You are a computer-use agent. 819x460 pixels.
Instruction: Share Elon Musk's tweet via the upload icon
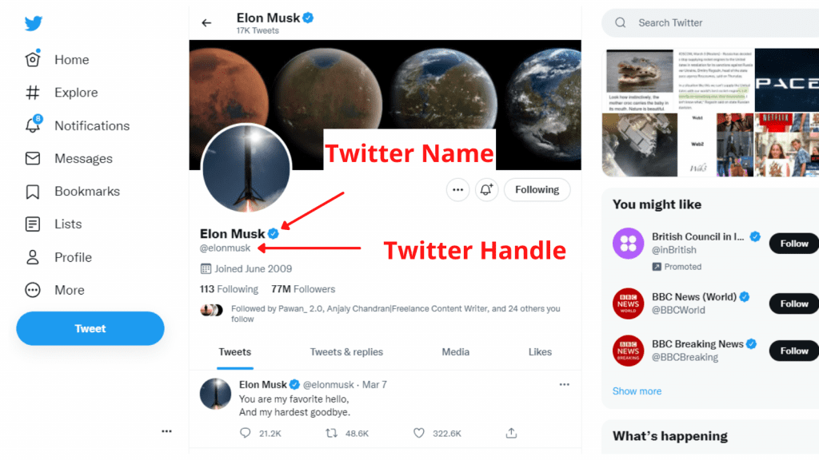click(511, 432)
